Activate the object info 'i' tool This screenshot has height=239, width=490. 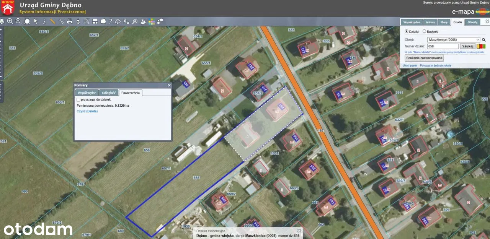coord(44,21)
